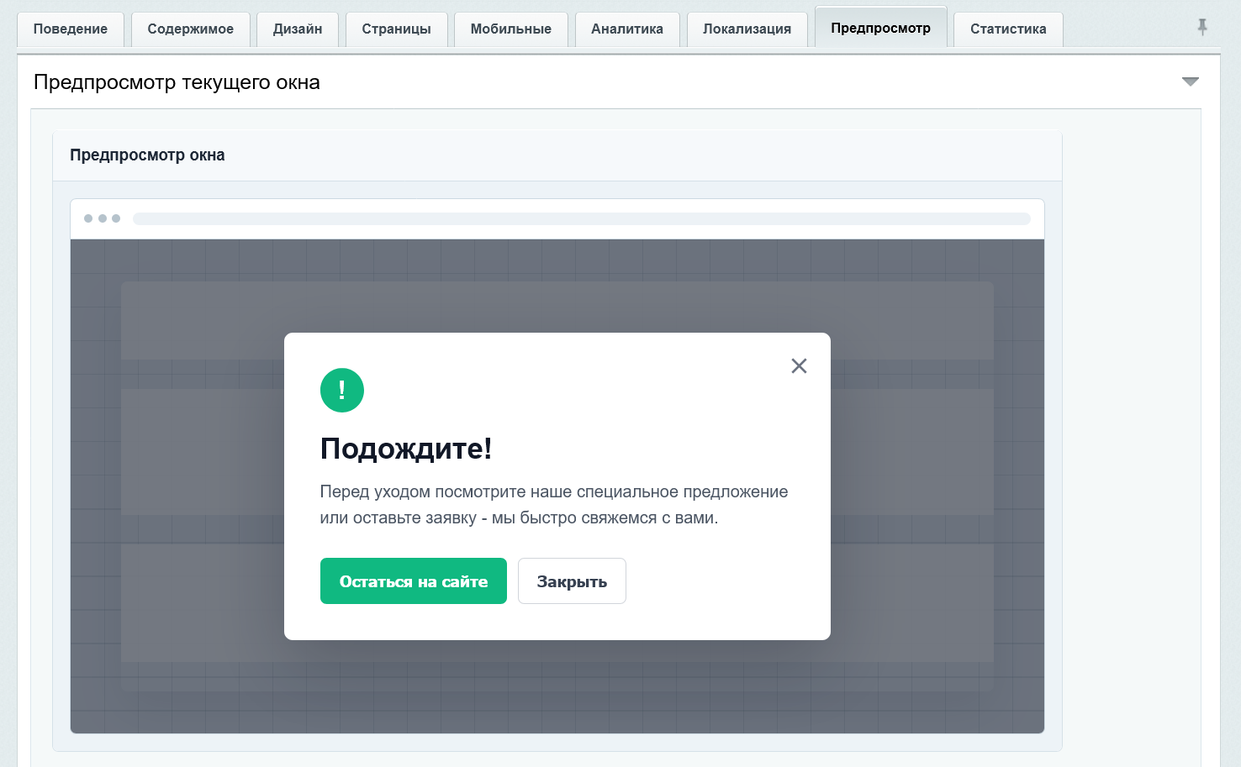Click the mock browser address bar
Viewport: 1241px width, 767px height.
pos(582,218)
